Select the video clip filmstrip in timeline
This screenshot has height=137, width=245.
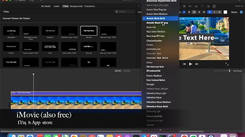click(x=76, y=102)
